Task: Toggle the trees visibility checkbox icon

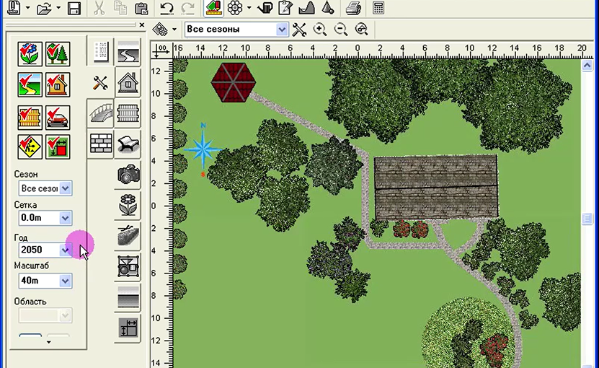Action: (58, 54)
